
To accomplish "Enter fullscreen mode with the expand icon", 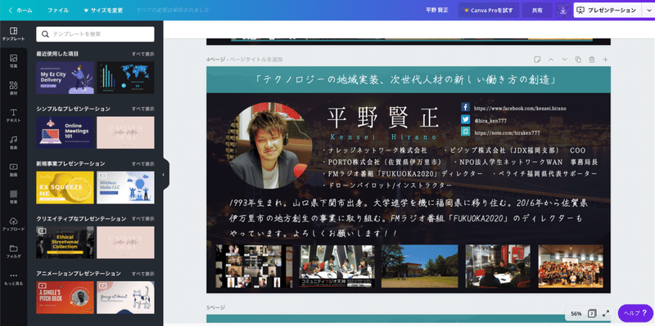I will [x=605, y=313].
